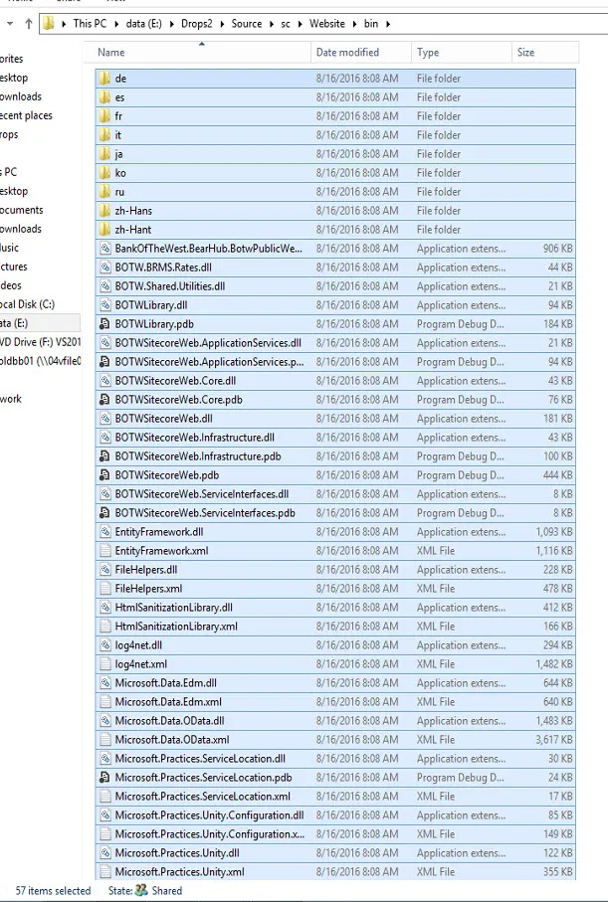Image resolution: width=608 pixels, height=902 pixels.
Task: Sort files by the Name column header
Action: click(x=197, y=53)
